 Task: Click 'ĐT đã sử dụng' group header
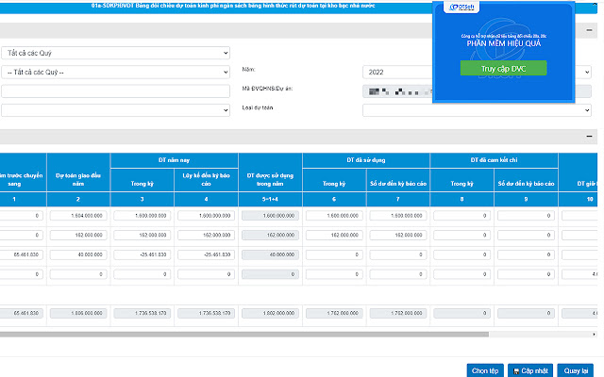tap(366, 160)
